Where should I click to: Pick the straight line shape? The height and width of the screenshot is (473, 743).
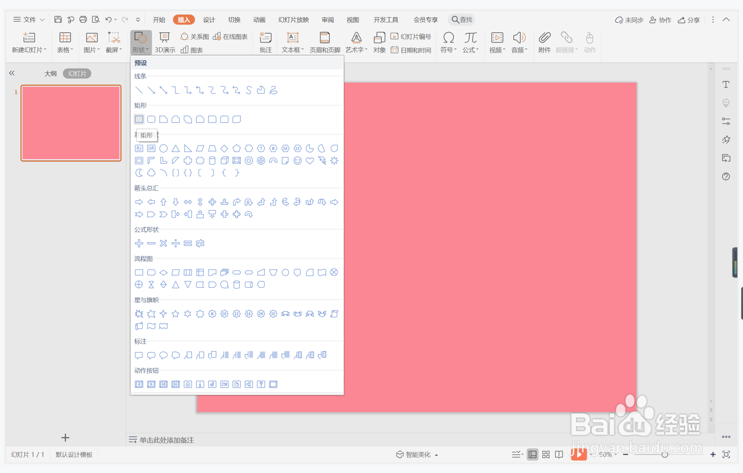(139, 90)
